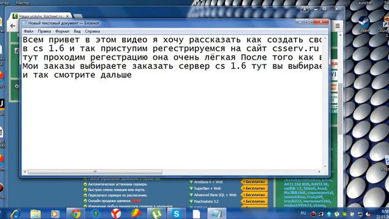Click the Notepad scroll-right arrow

point(320,172)
